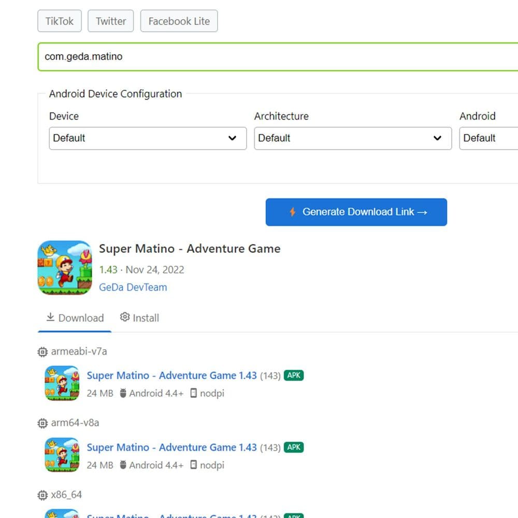Click the chip icon before arm64-v8a
This screenshot has height=518, width=518.
pyautogui.click(x=42, y=423)
